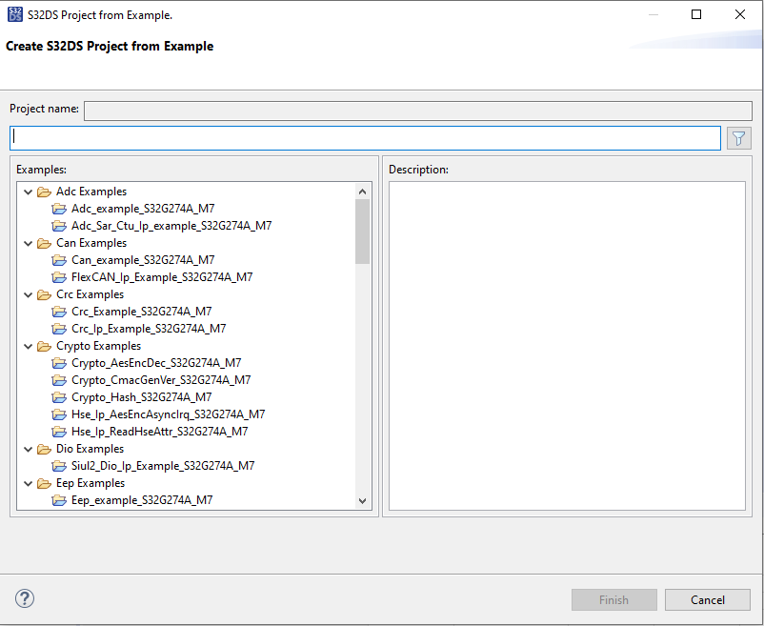Click the examples list scroll up arrow
Image resolution: width=764 pixels, height=626 pixels.
point(362,192)
